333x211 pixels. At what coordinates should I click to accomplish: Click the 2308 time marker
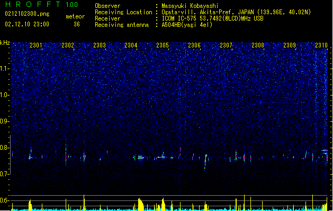click(x=258, y=45)
